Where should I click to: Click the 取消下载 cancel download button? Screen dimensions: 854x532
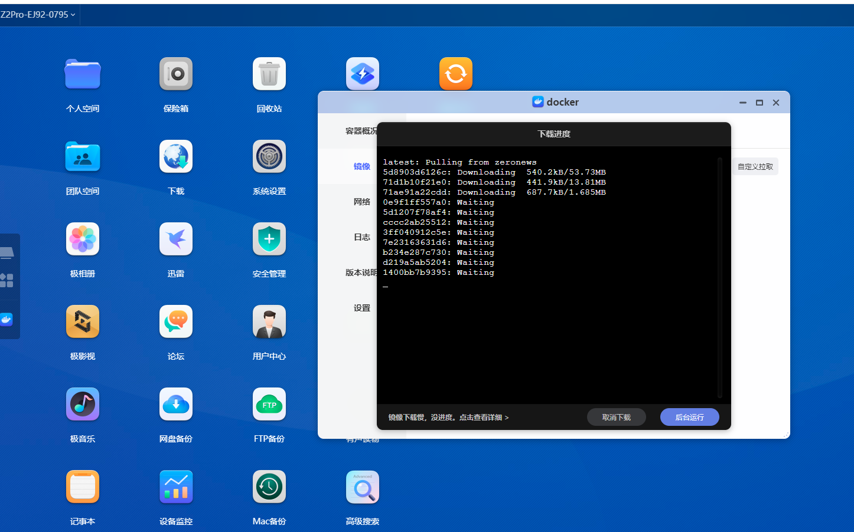pos(616,417)
